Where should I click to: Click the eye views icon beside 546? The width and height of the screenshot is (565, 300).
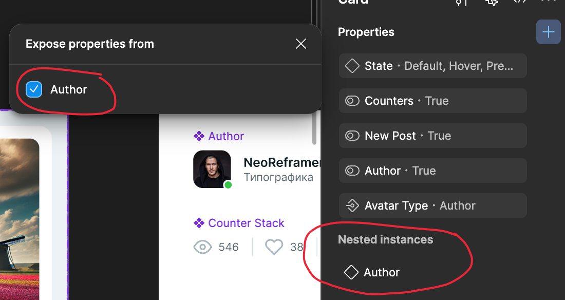(x=203, y=247)
